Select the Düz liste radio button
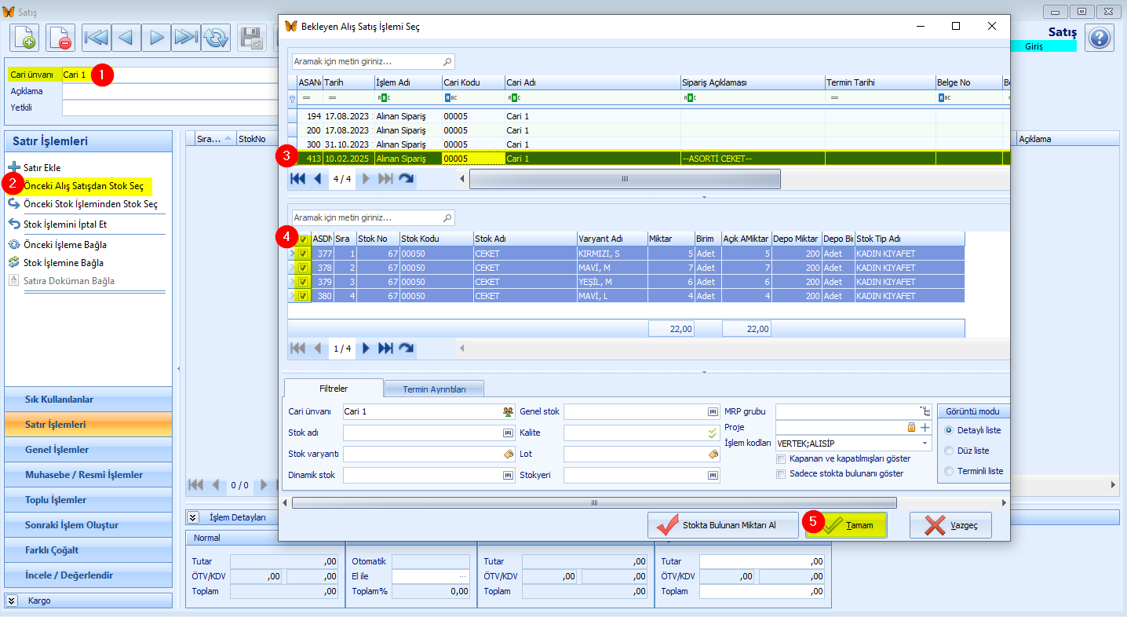The width and height of the screenshot is (1127, 617). click(x=950, y=451)
